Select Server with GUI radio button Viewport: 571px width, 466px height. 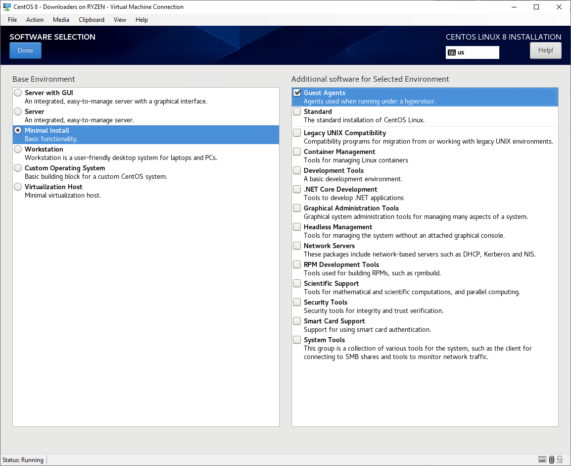pyautogui.click(x=18, y=93)
